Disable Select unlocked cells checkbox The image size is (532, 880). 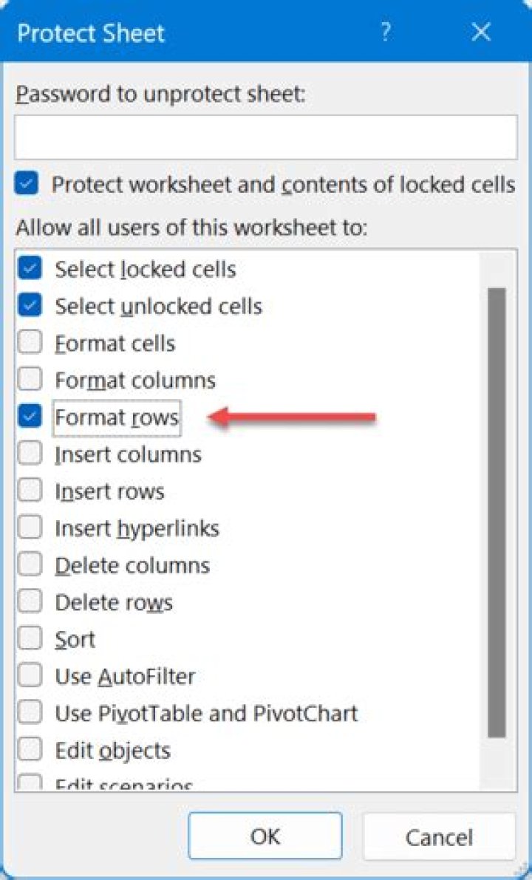30,306
